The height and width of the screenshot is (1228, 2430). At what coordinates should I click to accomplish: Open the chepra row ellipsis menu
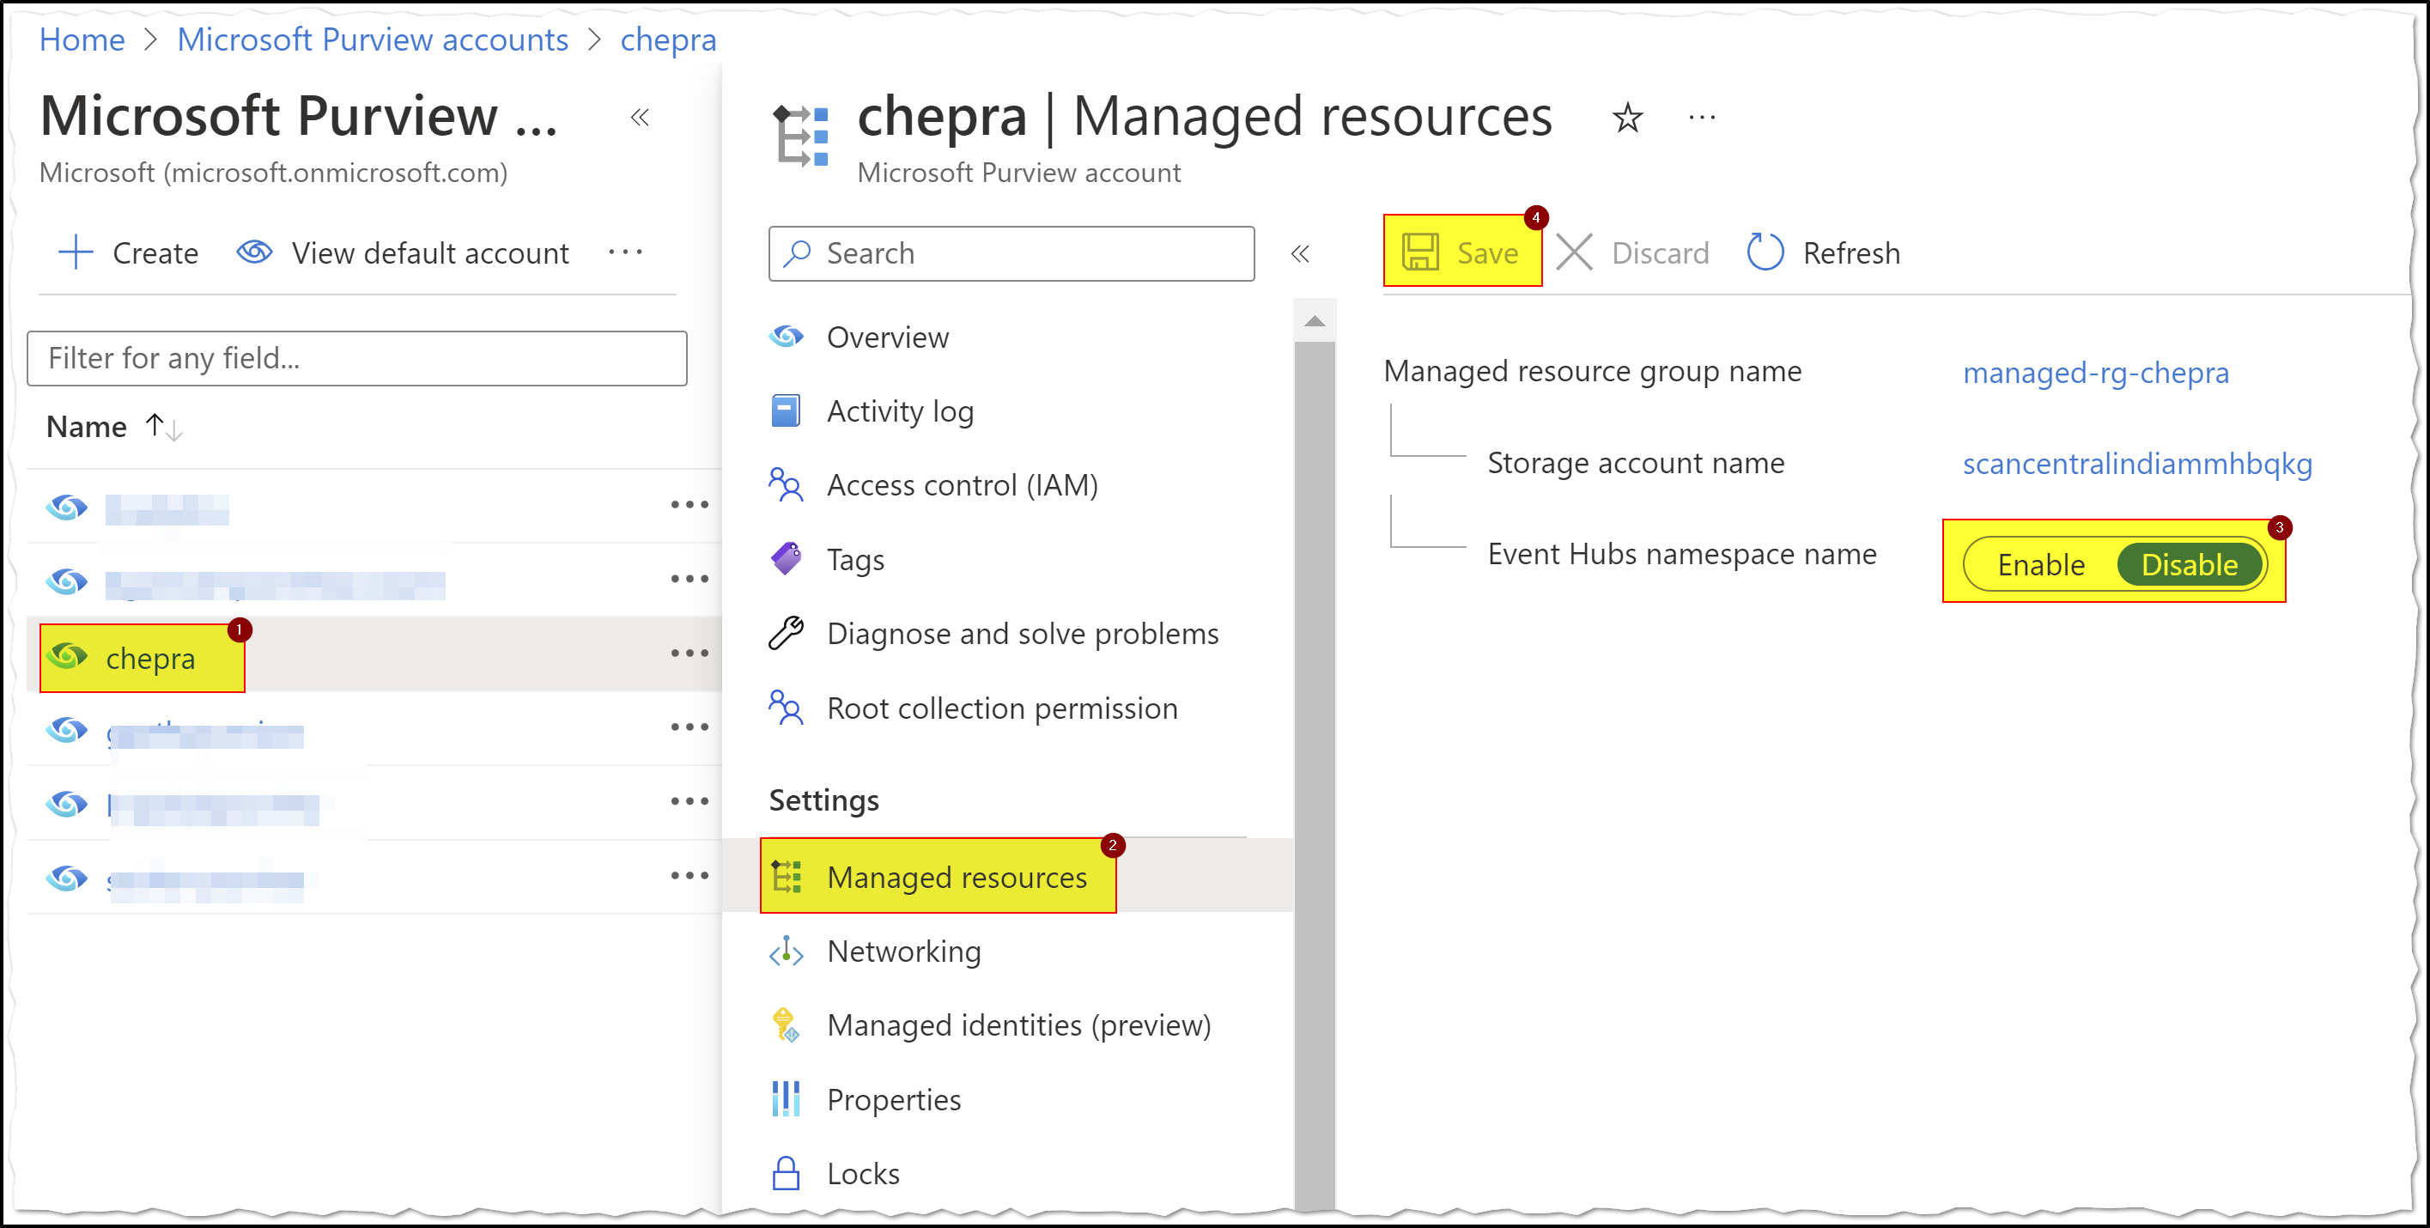coord(690,654)
